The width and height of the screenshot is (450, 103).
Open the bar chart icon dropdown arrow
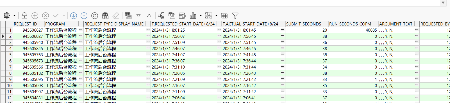click(x=201, y=16)
